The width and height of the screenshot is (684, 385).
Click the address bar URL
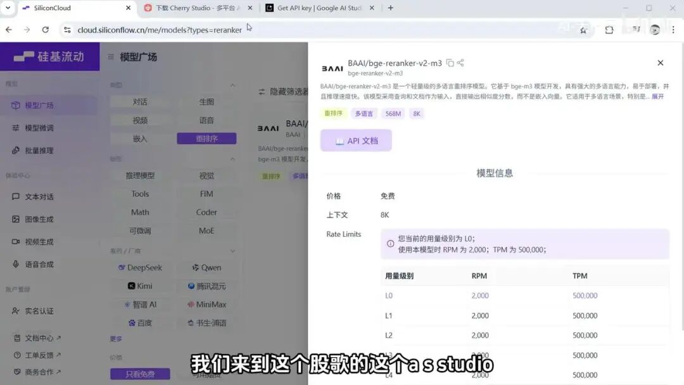pyautogui.click(x=160, y=30)
